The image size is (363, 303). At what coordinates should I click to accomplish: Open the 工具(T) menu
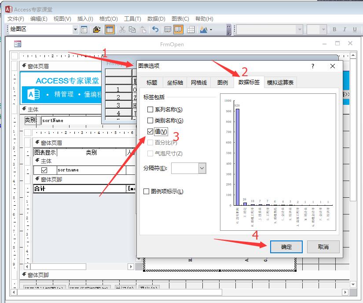point(132,19)
